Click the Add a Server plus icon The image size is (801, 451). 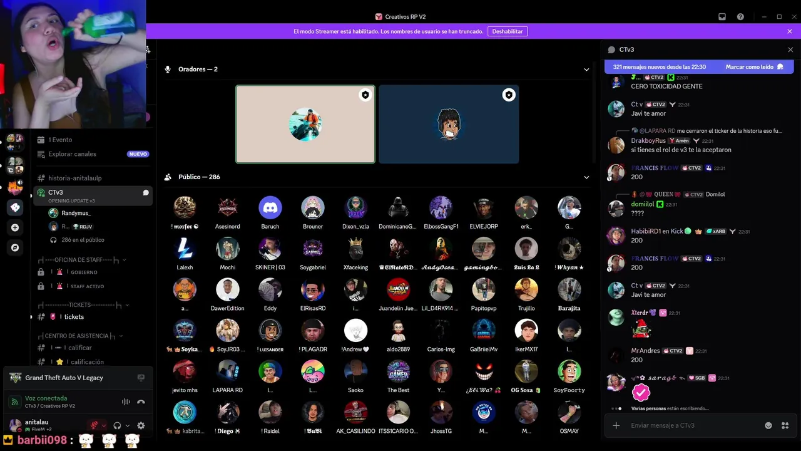coord(15,227)
